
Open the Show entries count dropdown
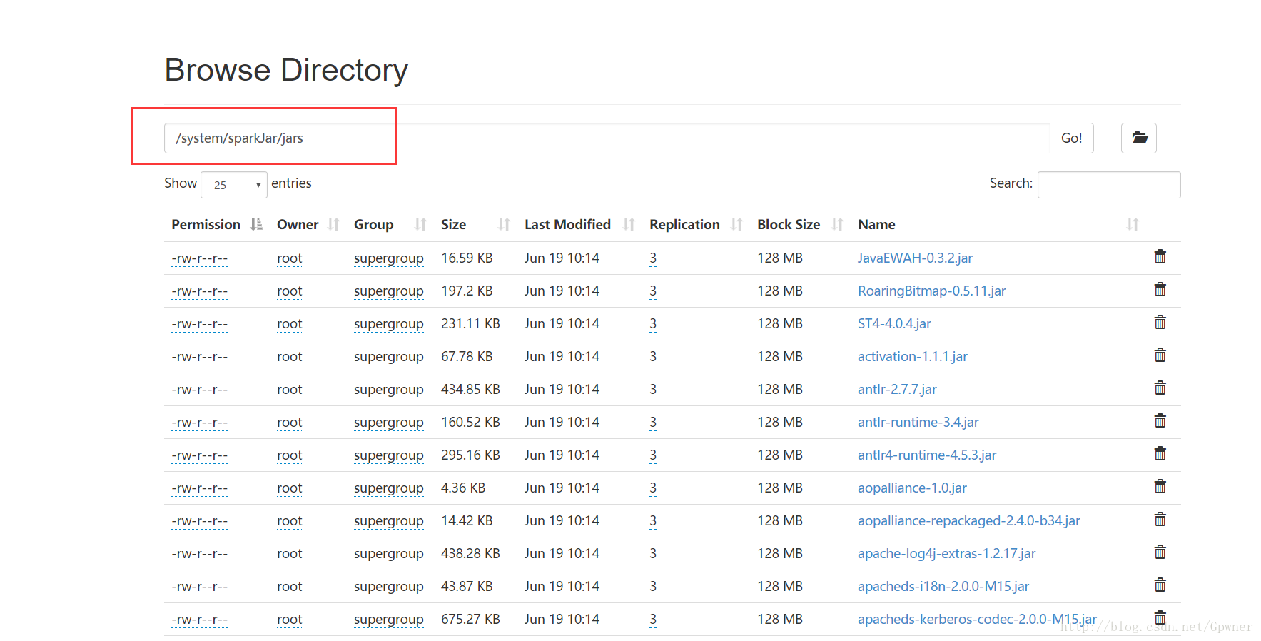(234, 185)
